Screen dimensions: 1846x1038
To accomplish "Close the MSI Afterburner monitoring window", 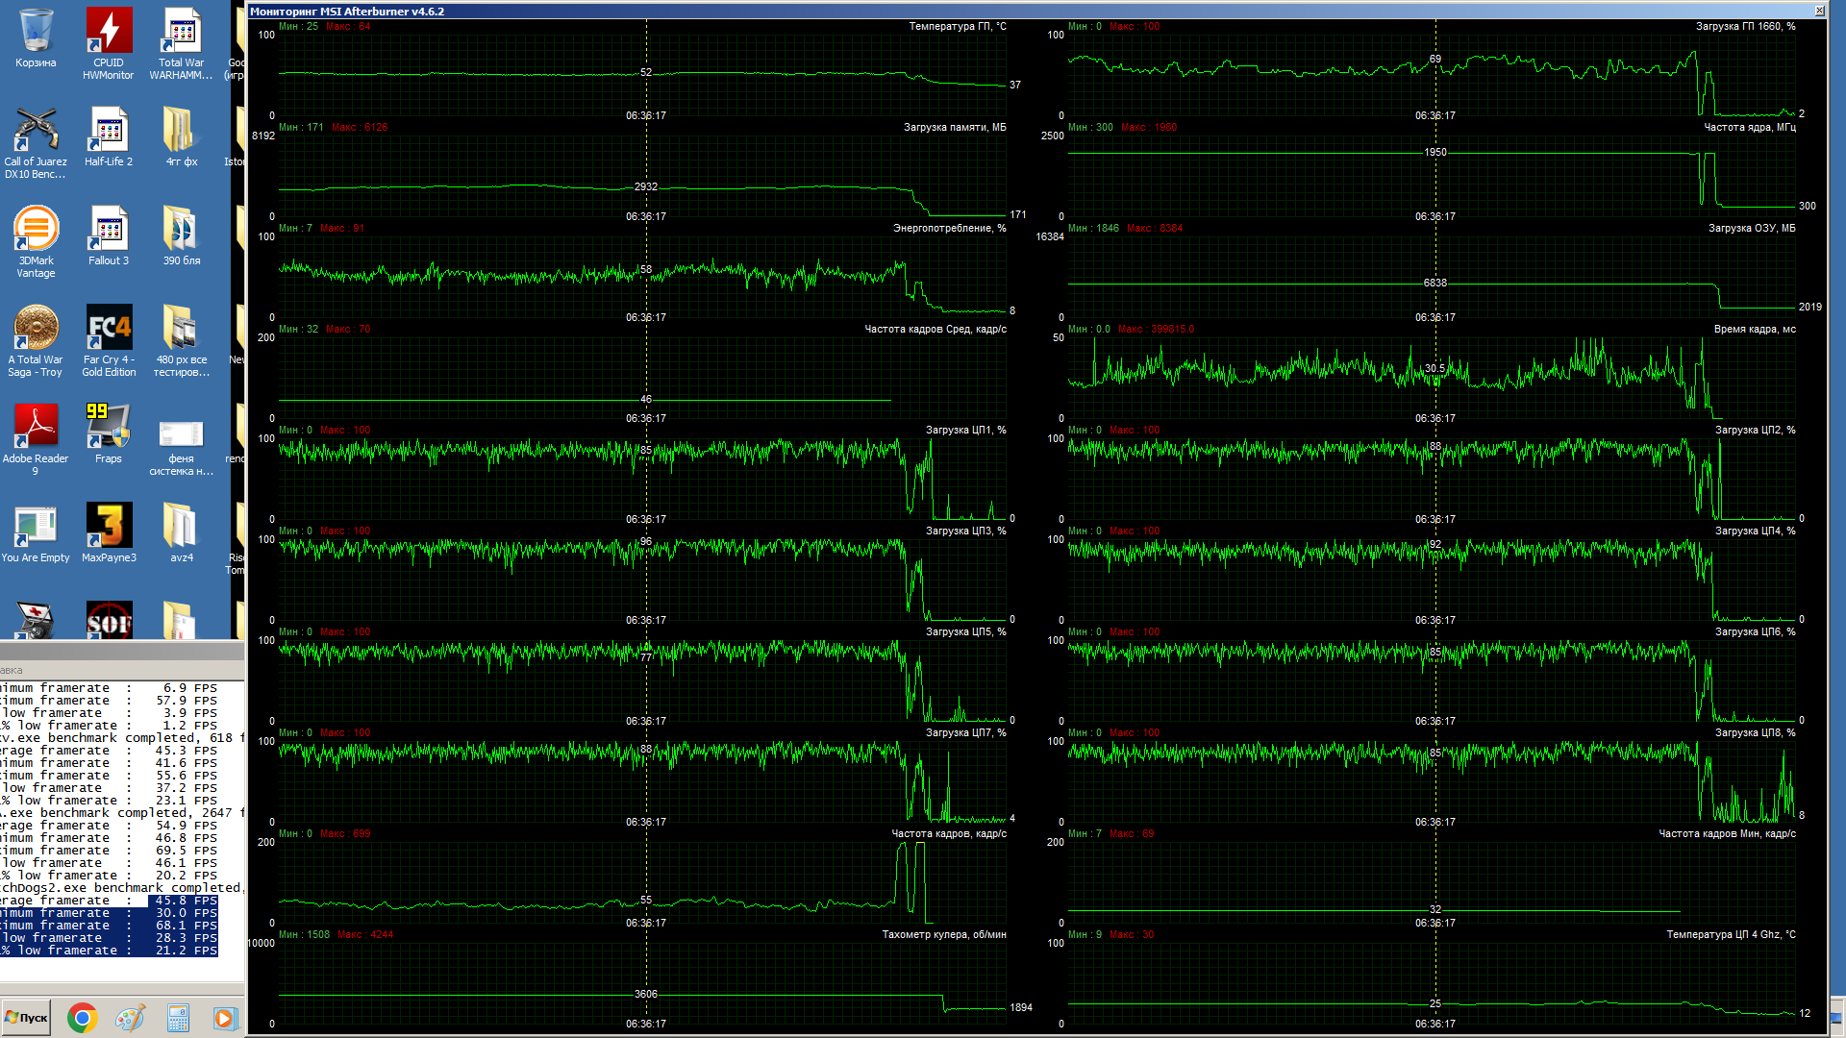I will coord(1819,11).
